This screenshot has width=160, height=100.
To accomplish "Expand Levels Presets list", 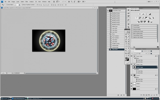I will pos(132,25).
